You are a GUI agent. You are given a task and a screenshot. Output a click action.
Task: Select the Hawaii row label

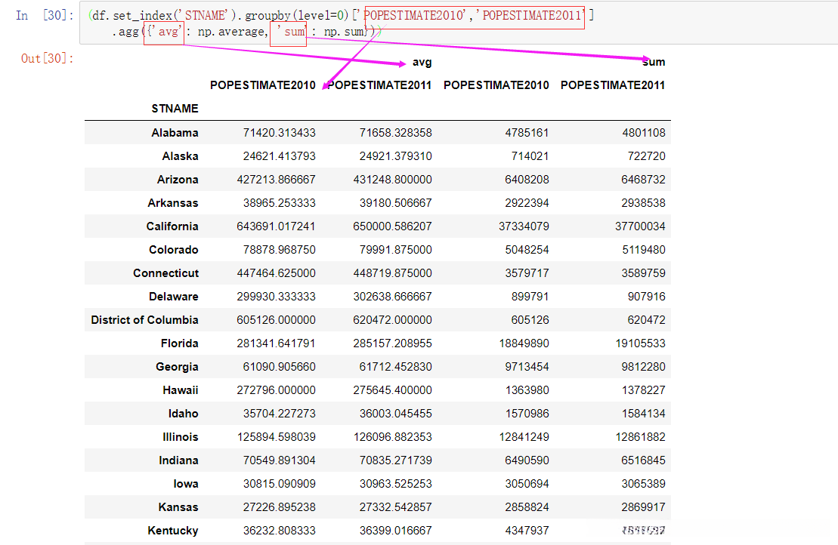click(x=180, y=390)
